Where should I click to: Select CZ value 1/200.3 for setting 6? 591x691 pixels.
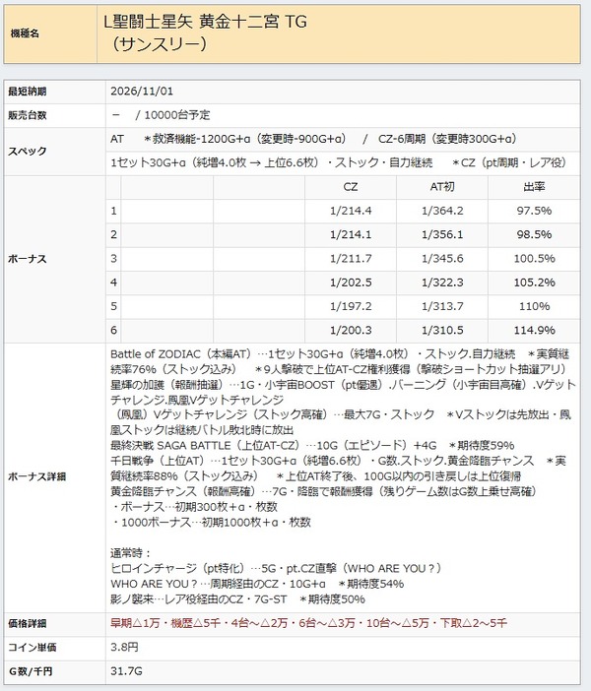[x=351, y=330]
